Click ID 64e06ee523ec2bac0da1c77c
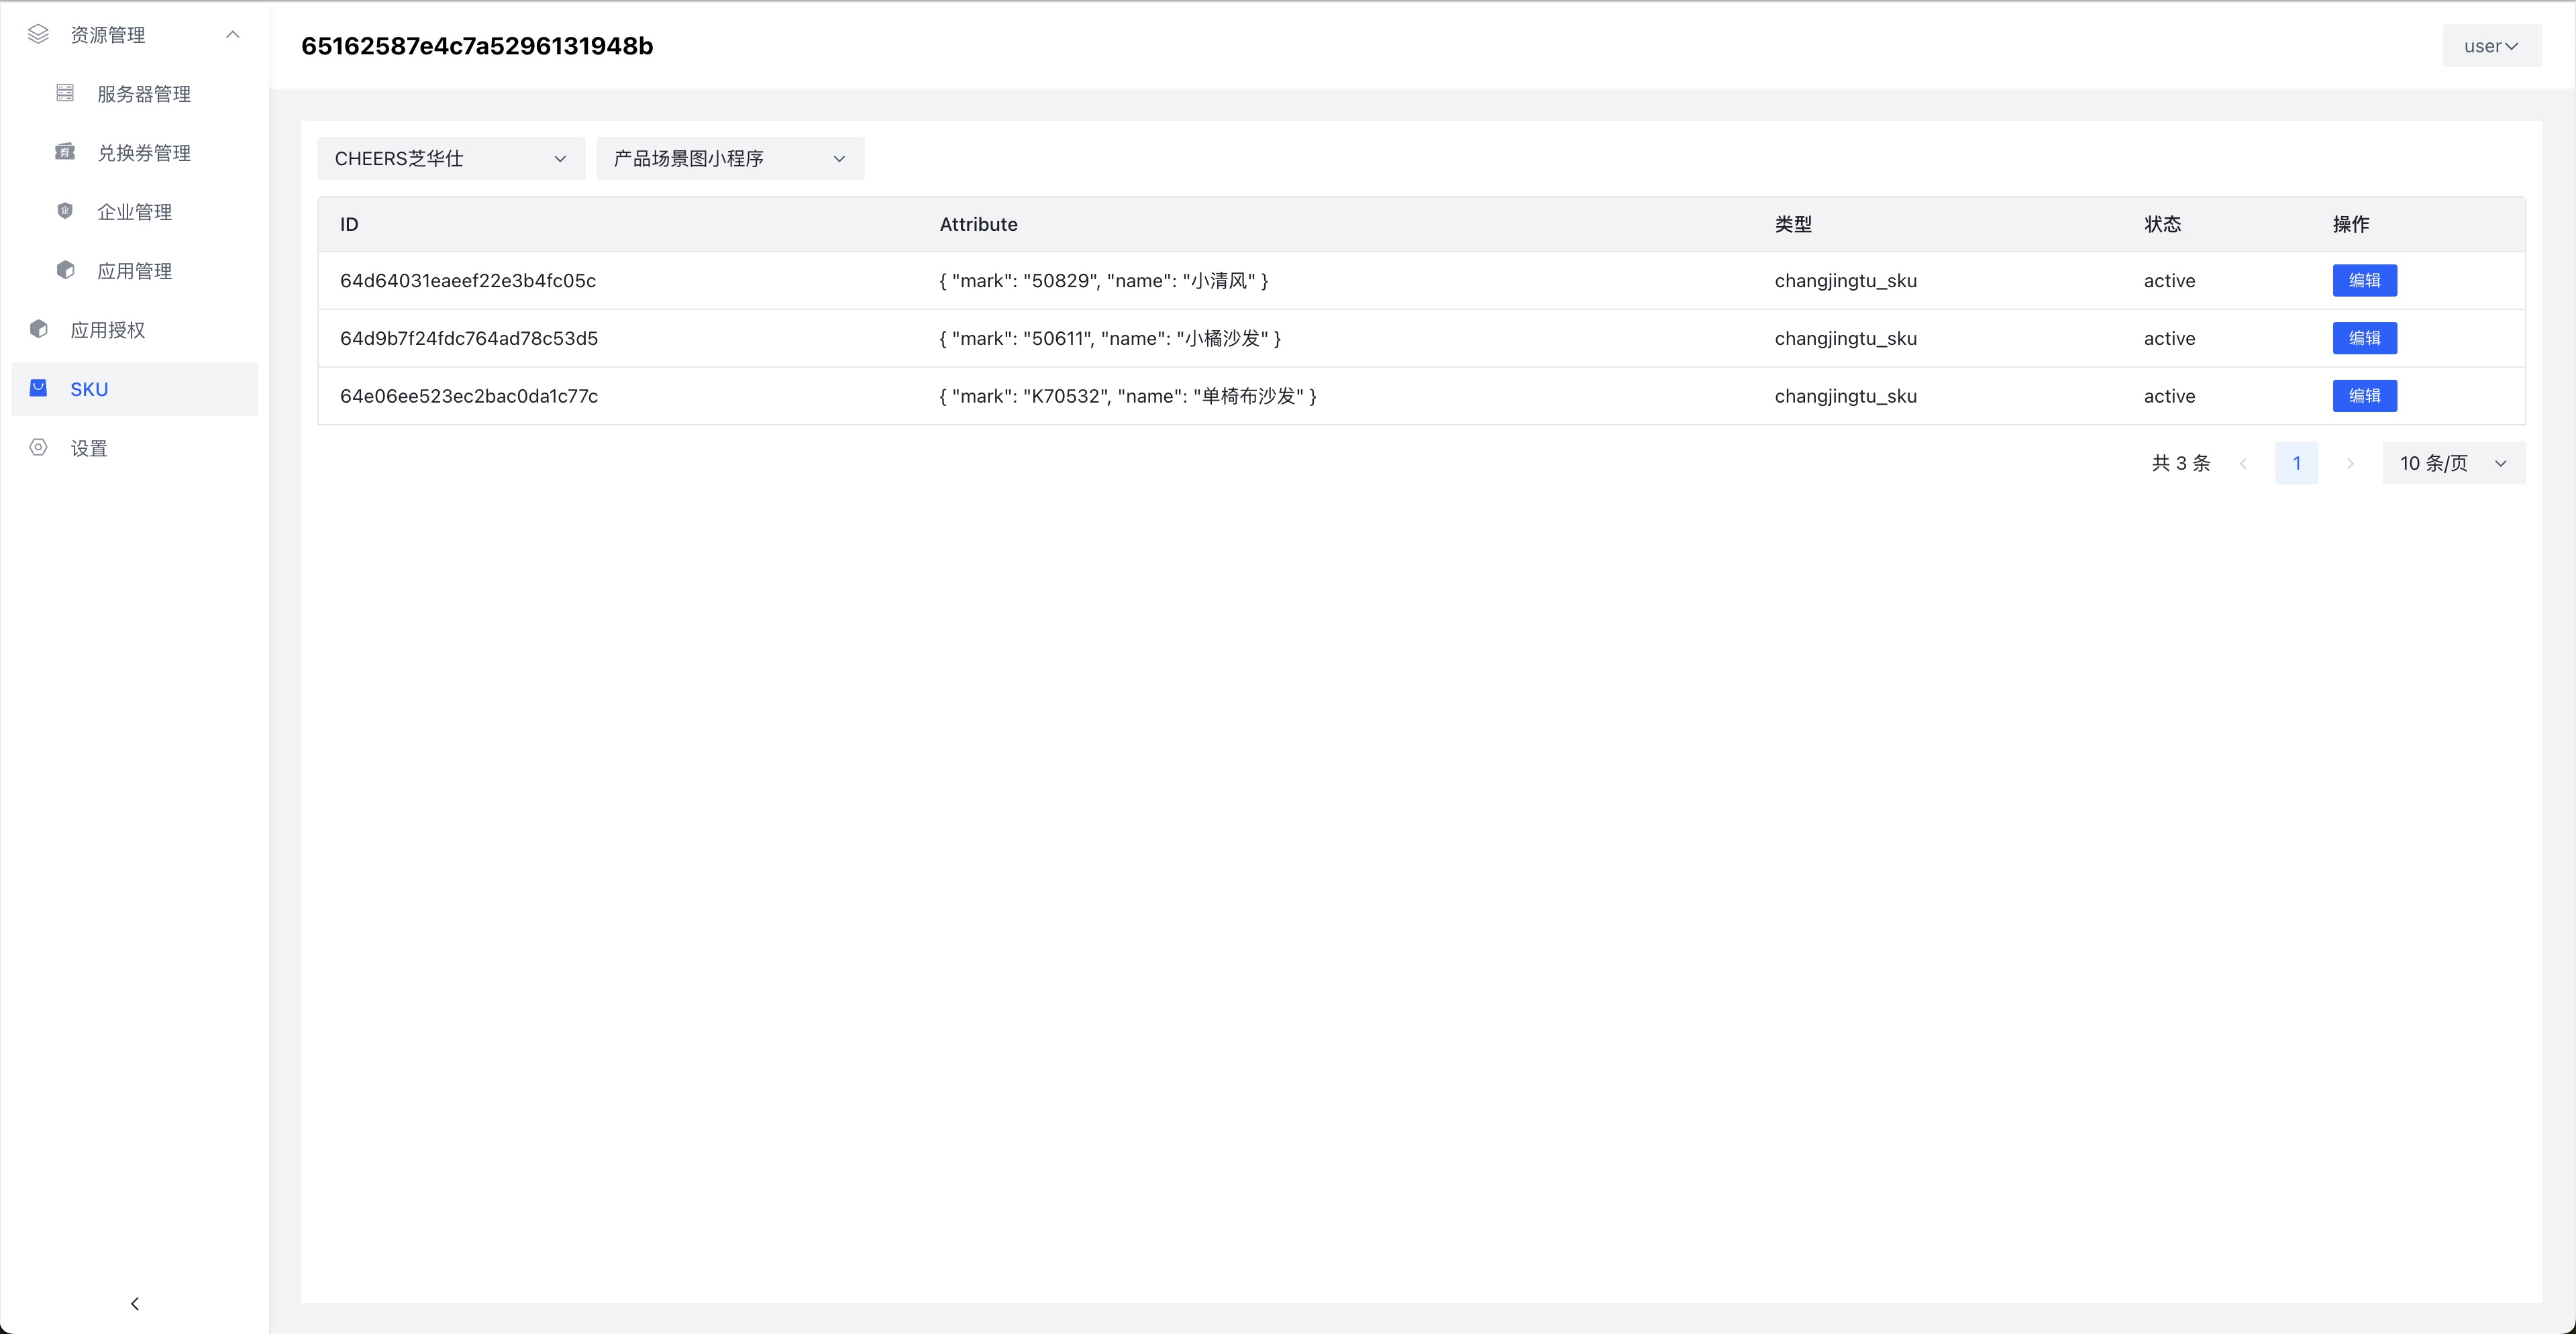2576x1334 pixels. (469, 397)
